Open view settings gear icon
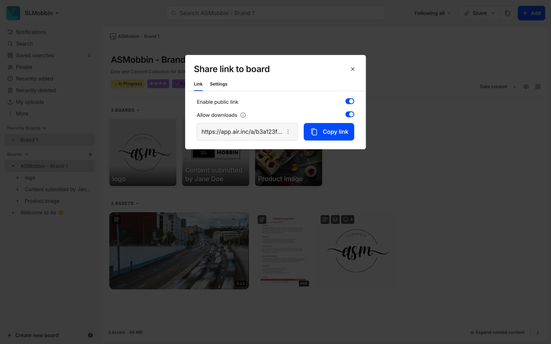Viewport: 551px width, 344px height. [x=526, y=87]
